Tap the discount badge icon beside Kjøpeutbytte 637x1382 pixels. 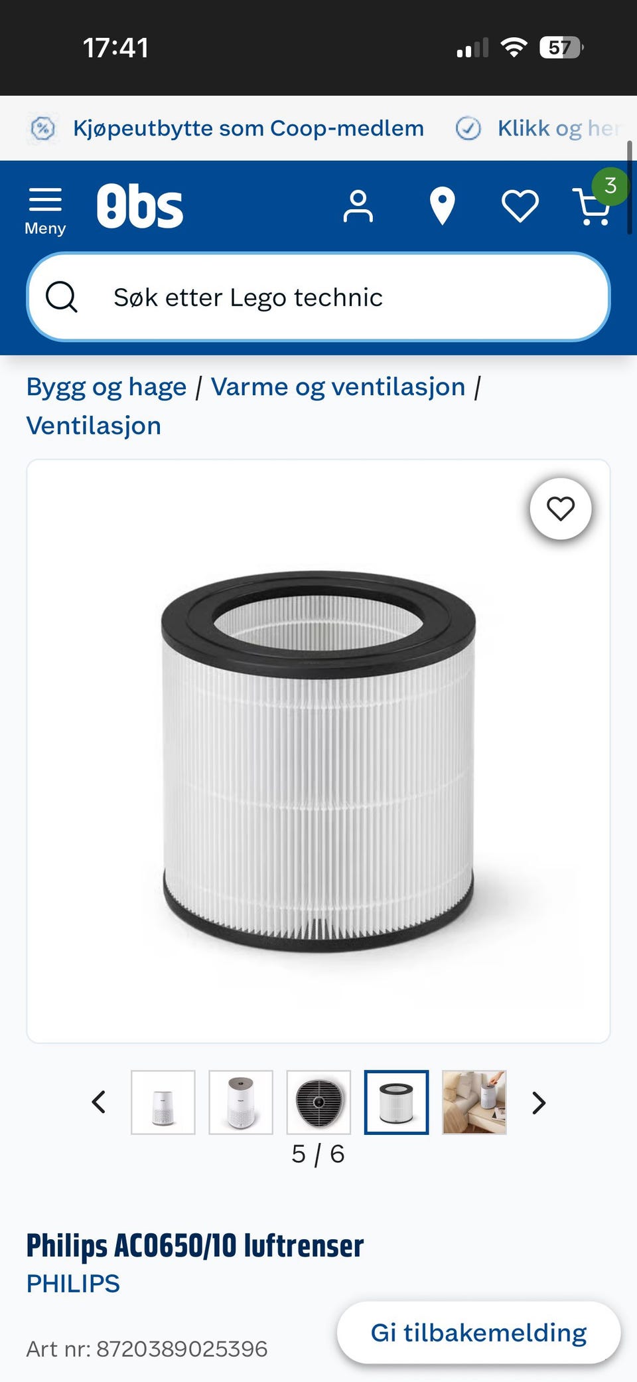tap(43, 128)
